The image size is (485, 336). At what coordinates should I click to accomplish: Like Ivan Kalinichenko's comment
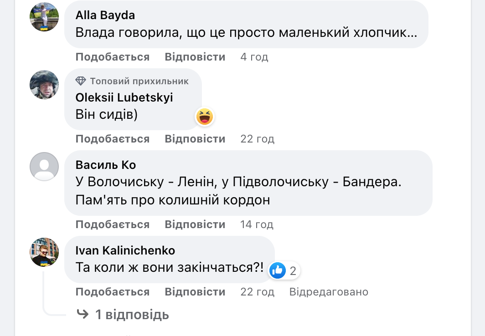pos(113,292)
